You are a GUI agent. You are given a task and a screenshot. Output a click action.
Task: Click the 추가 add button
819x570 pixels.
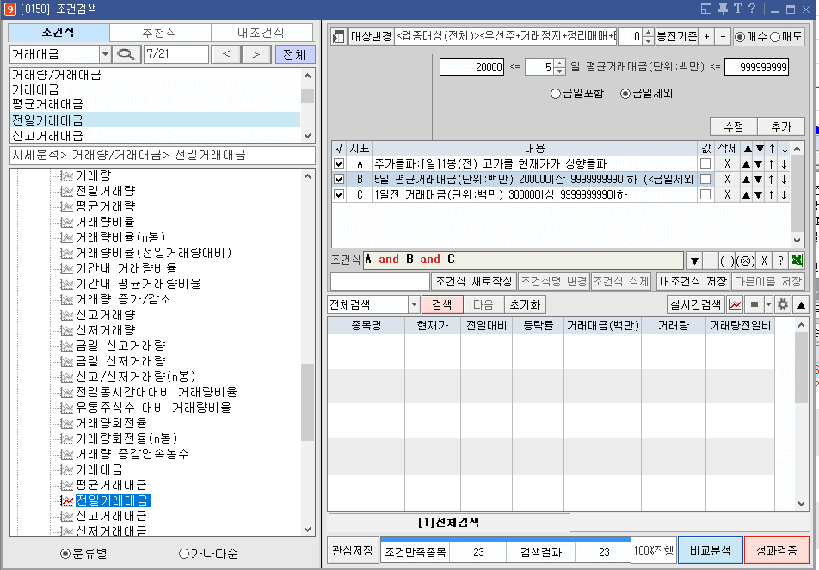[781, 127]
